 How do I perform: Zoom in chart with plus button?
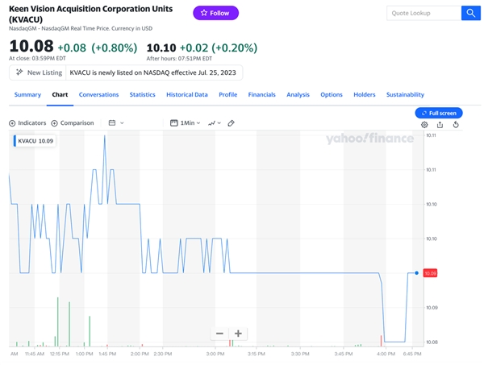coord(238,334)
